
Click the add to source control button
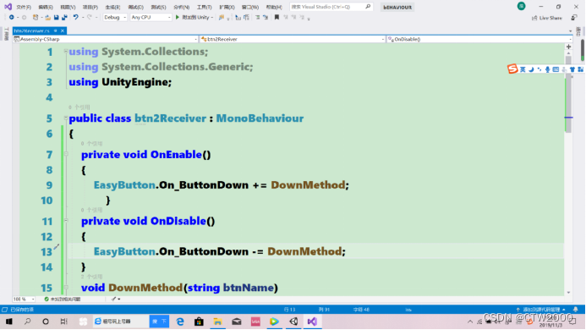(541, 310)
